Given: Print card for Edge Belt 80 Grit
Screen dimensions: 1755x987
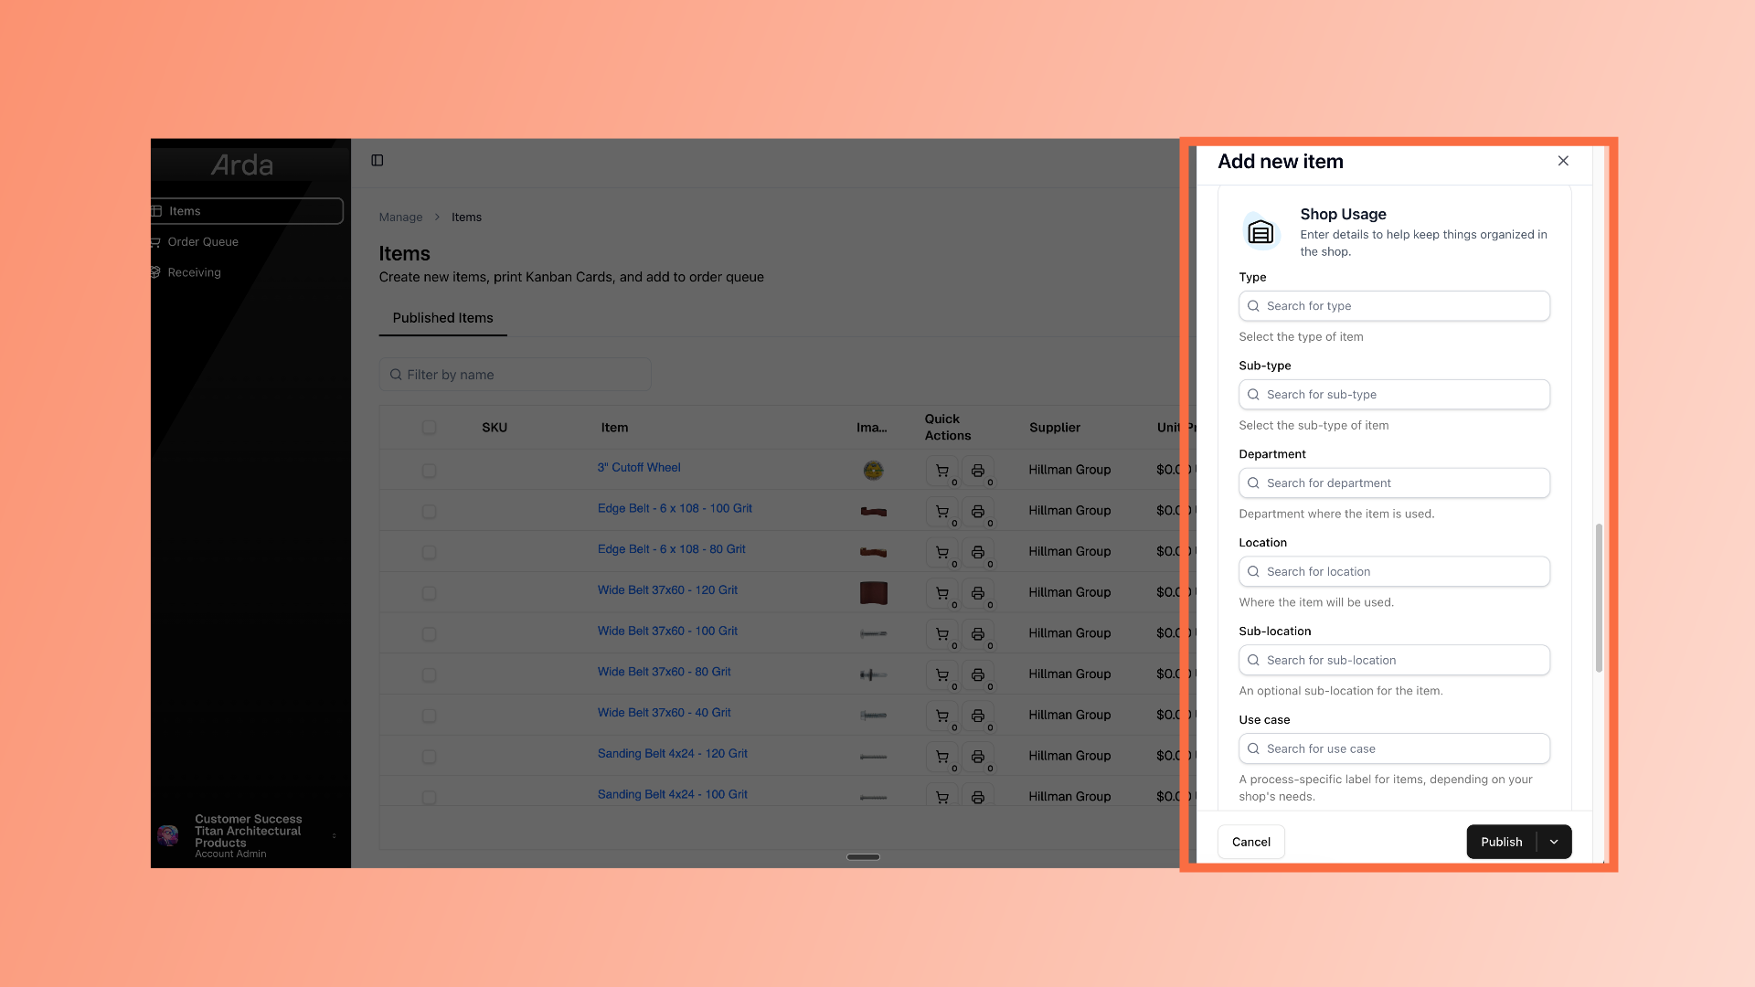Looking at the screenshot, I should coord(978,552).
